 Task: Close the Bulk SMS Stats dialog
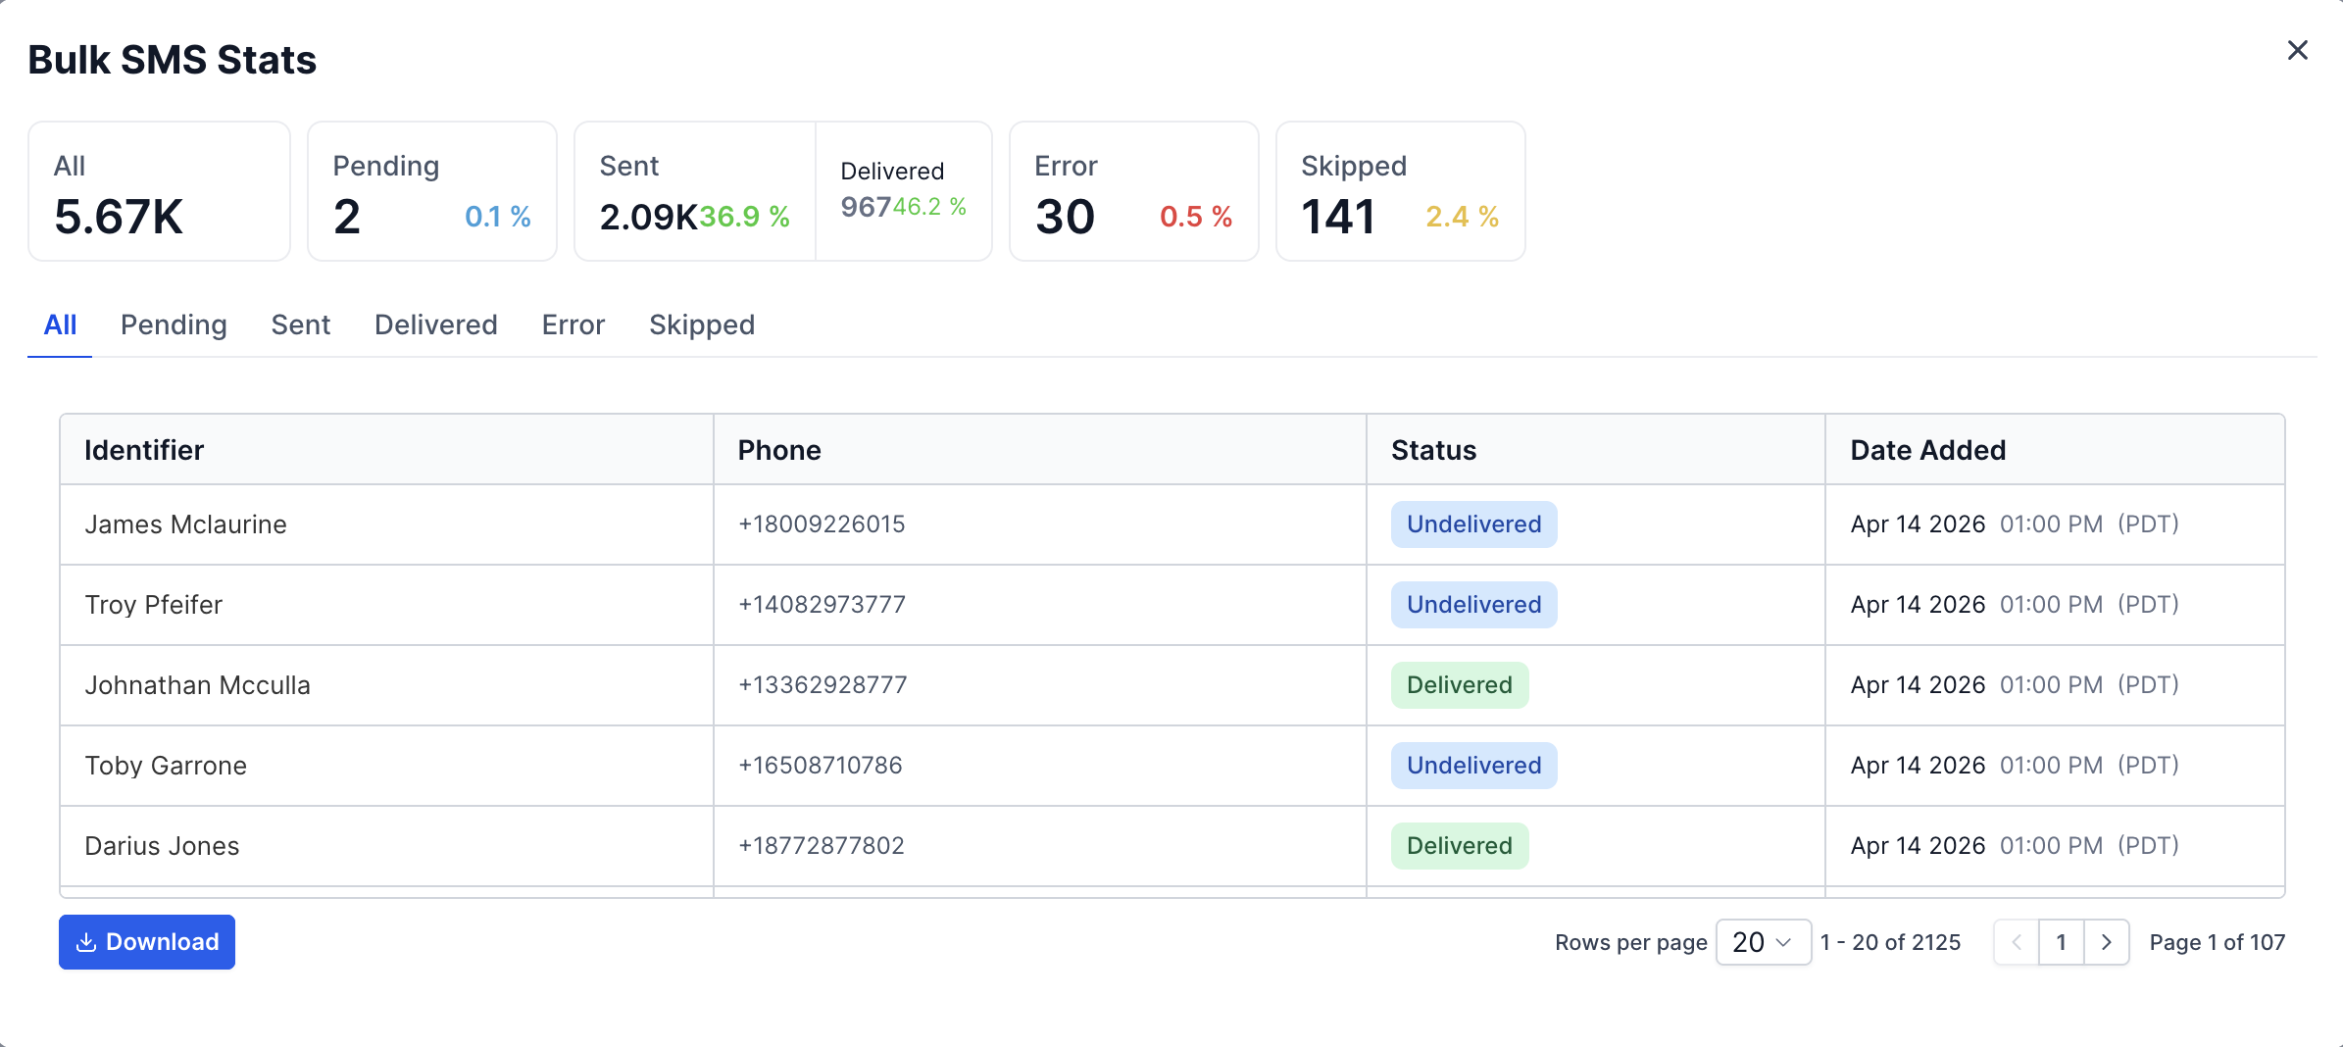pyautogui.click(x=2298, y=50)
